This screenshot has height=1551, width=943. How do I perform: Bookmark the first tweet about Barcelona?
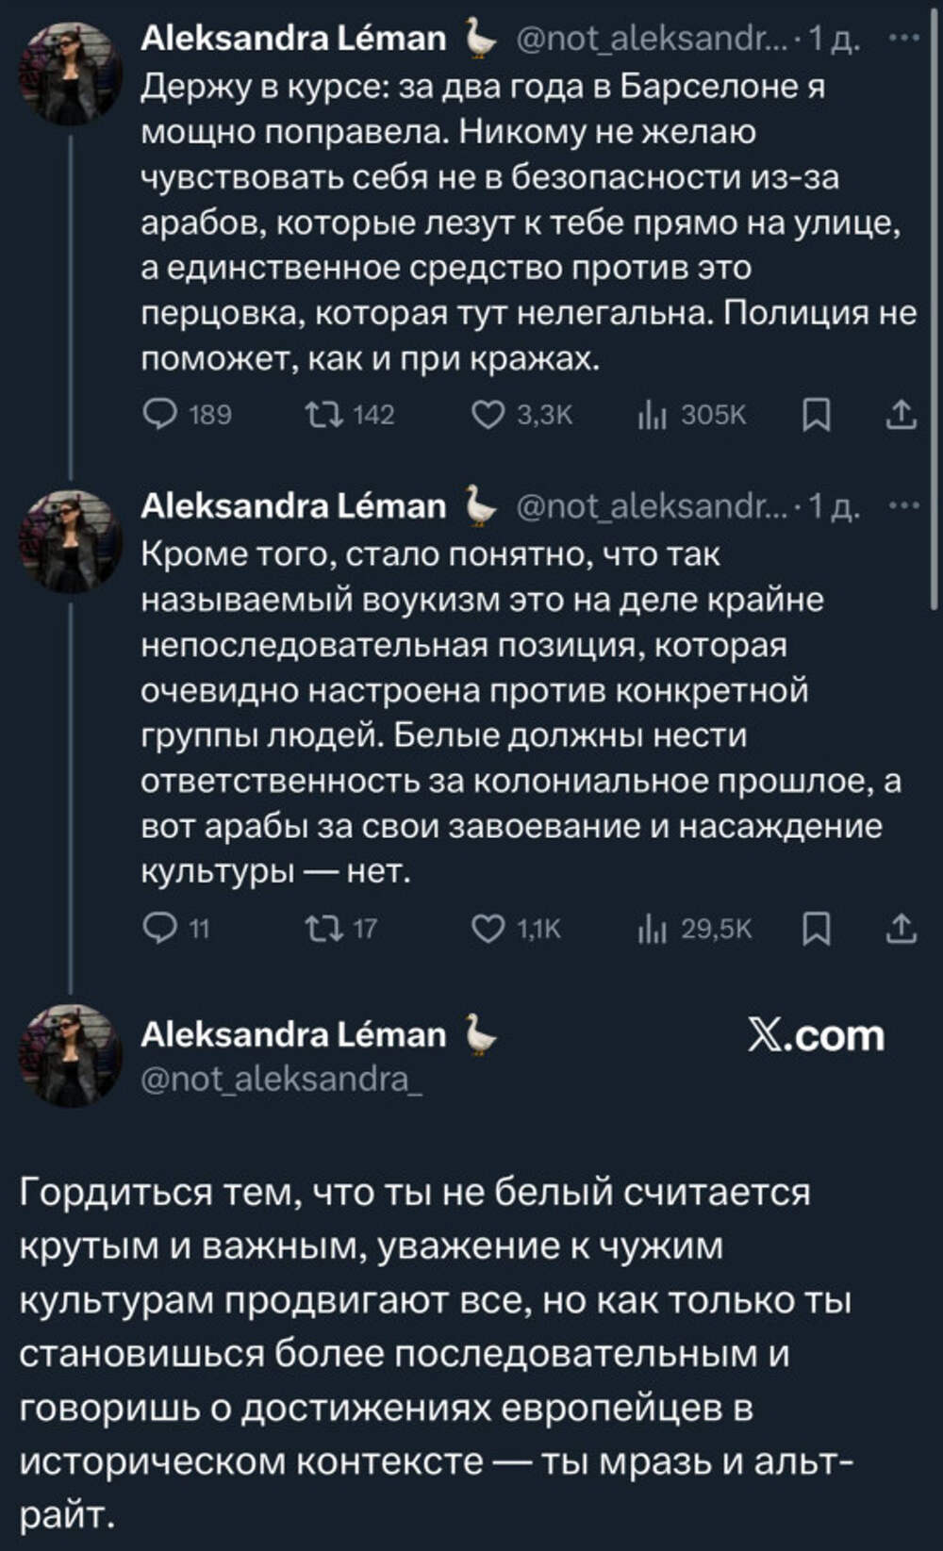(x=816, y=414)
